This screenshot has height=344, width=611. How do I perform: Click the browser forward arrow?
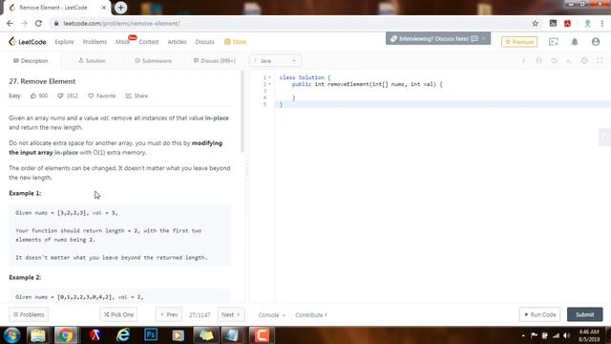click(x=24, y=23)
